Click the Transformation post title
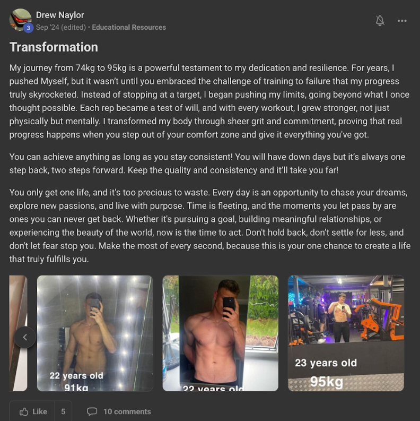This screenshot has width=420, height=421. (54, 47)
